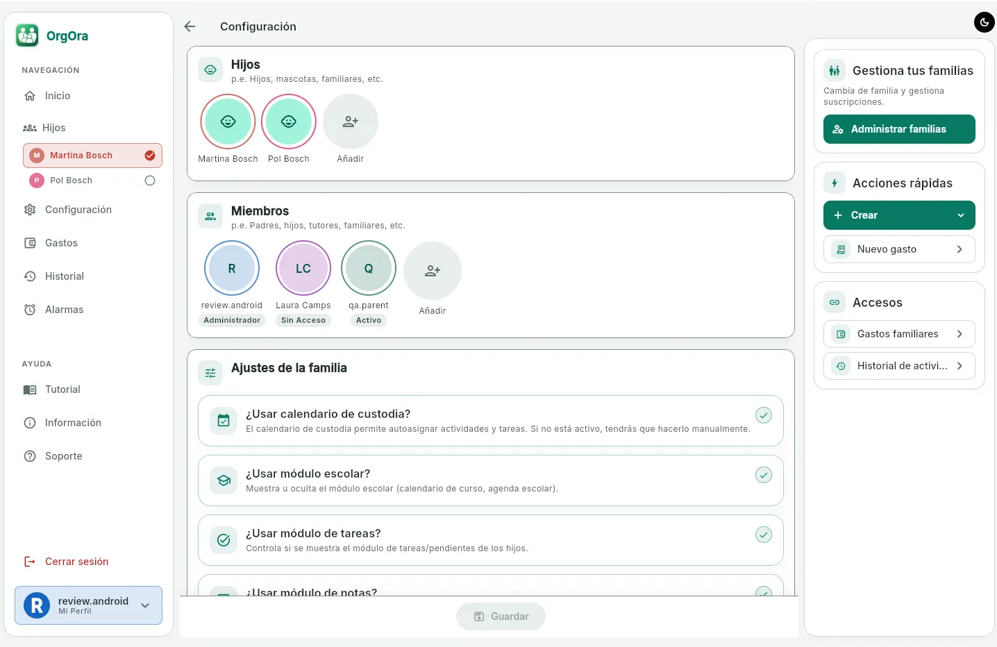
Task: Open Historial in the sidebar
Action: 54,276
